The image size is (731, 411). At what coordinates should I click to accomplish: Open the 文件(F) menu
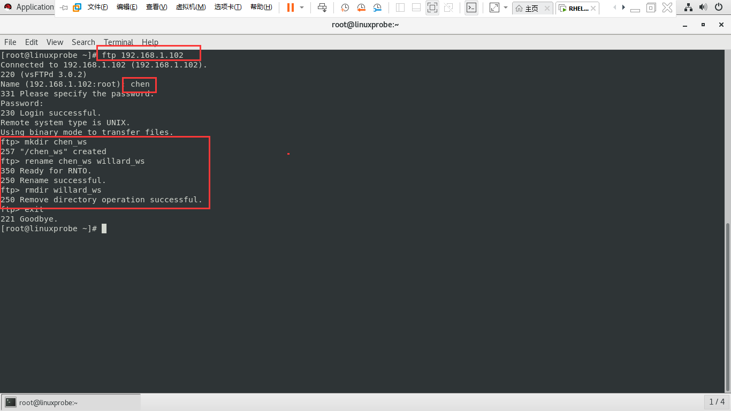coord(97,7)
